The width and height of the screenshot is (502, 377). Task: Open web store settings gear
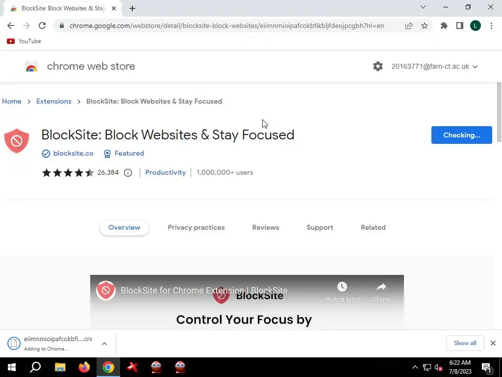(x=378, y=66)
